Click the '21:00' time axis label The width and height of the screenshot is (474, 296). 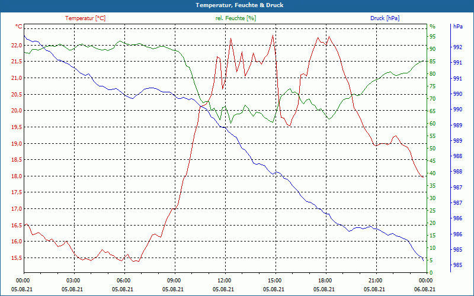[x=376, y=281]
